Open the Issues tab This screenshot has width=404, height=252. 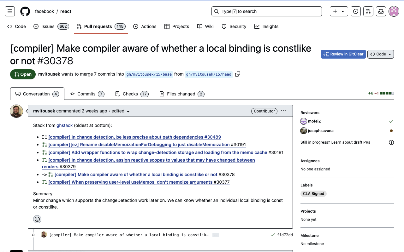[51, 26]
